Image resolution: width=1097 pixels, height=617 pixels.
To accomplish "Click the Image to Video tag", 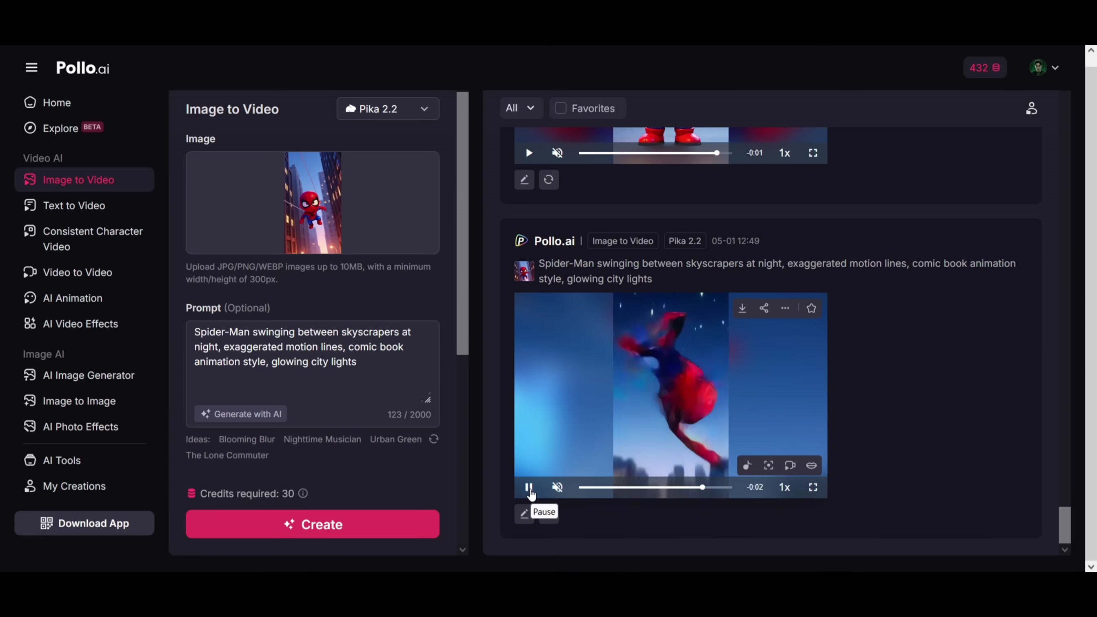I will point(623,241).
